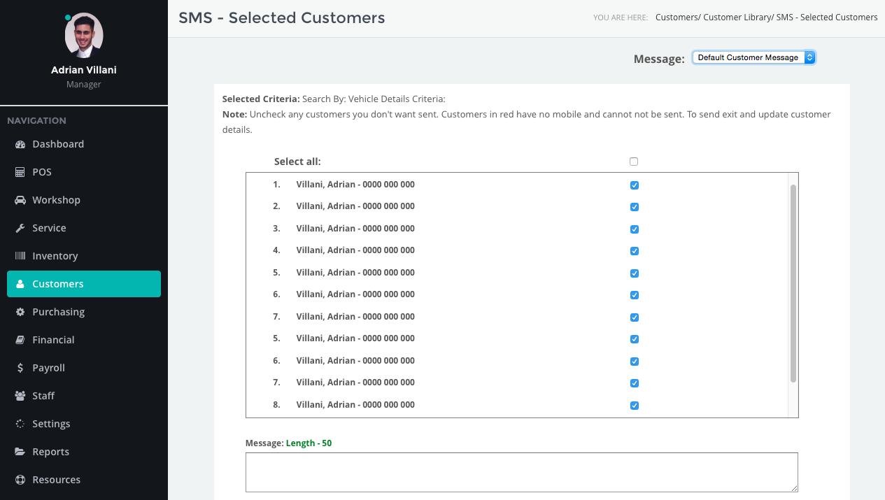Click the Purchasing gear icon

[20, 312]
